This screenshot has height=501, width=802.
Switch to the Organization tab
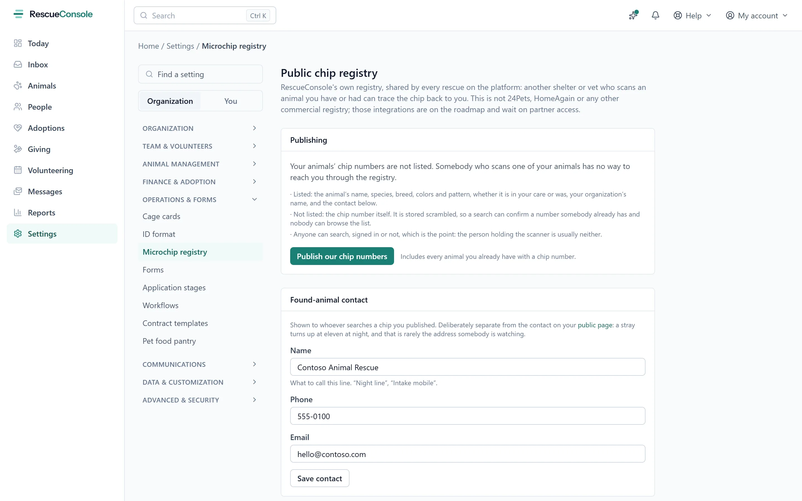170,101
